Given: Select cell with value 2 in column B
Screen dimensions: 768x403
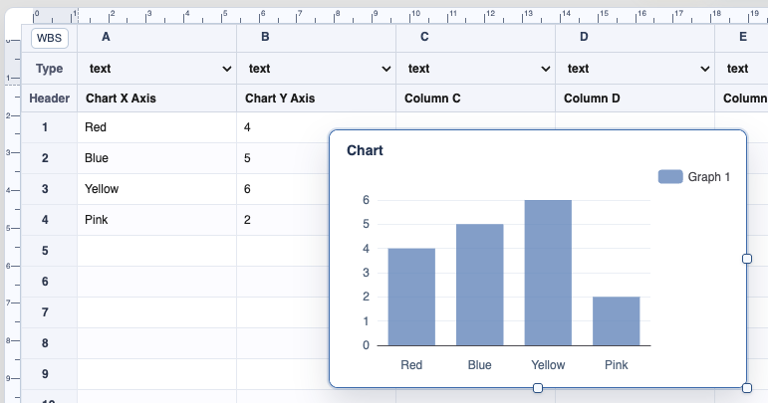Looking at the screenshot, I should click(x=283, y=220).
